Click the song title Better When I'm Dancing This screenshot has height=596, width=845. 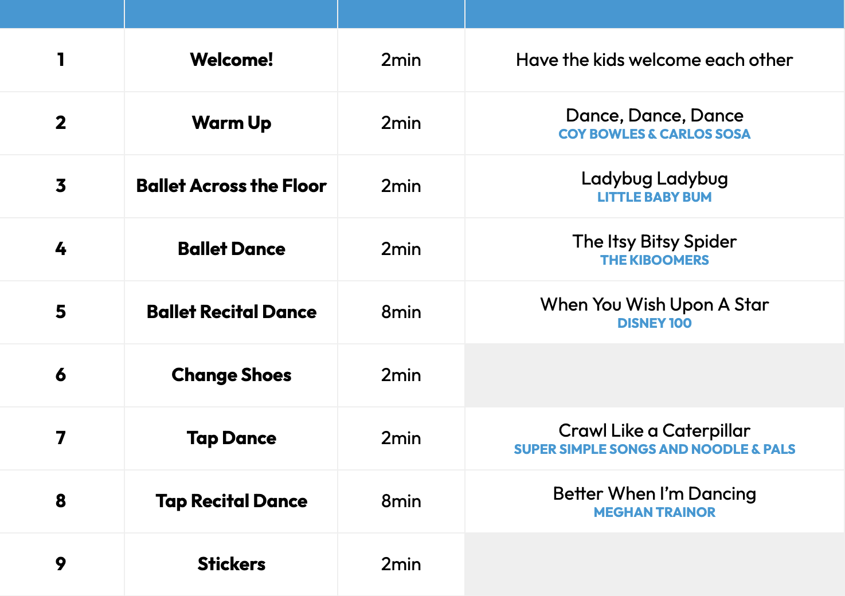click(654, 494)
